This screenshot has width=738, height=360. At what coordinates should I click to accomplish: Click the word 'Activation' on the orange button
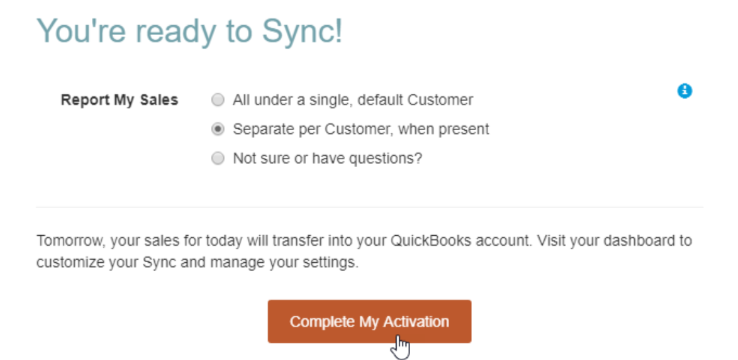click(416, 322)
